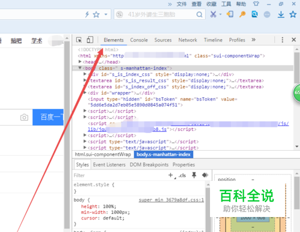Open downloads with the download arrow icon

pos(281,14)
